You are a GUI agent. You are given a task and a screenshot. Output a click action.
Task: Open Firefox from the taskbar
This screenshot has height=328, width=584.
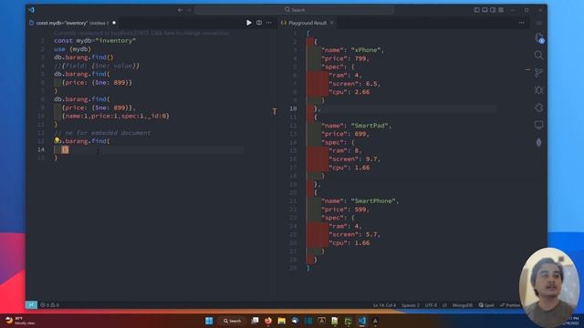268,321
